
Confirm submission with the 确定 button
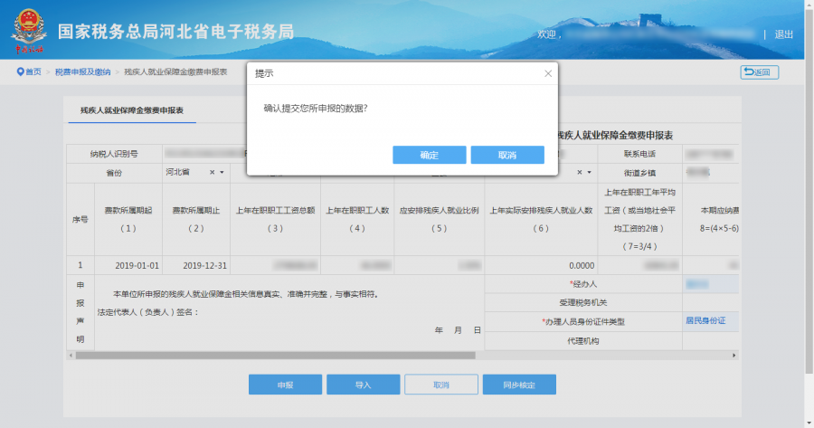(x=429, y=155)
